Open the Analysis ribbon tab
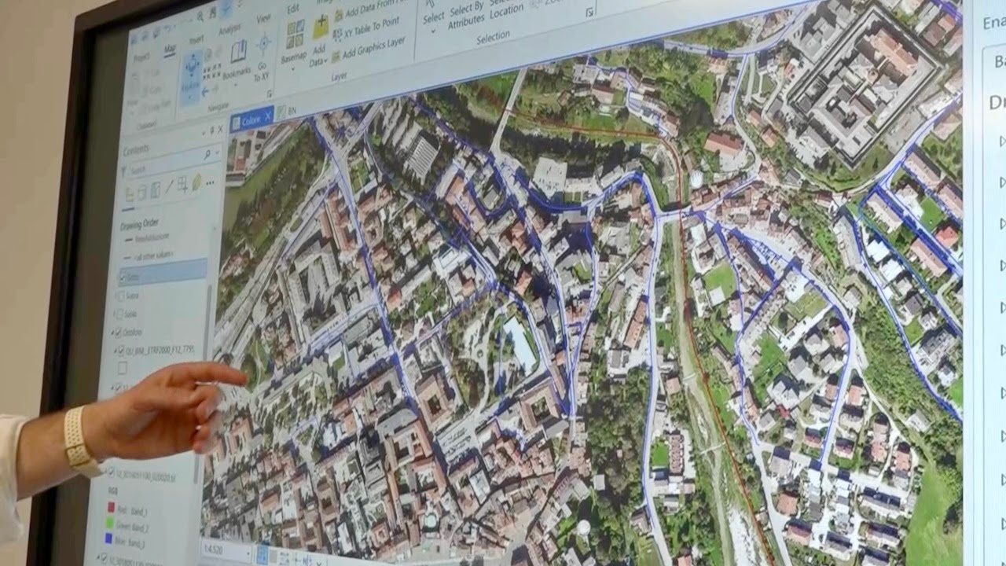The width and height of the screenshot is (1006, 566). [229, 29]
